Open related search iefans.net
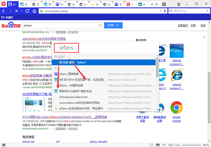Image resolution: width=211 pixels, height=147 pixels. tap(28, 142)
